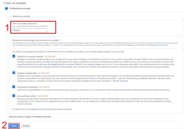The image size is (186, 129).
Task: Click the RECOMMANDÉ badge beside Assistance technique
Action: coord(44,87)
